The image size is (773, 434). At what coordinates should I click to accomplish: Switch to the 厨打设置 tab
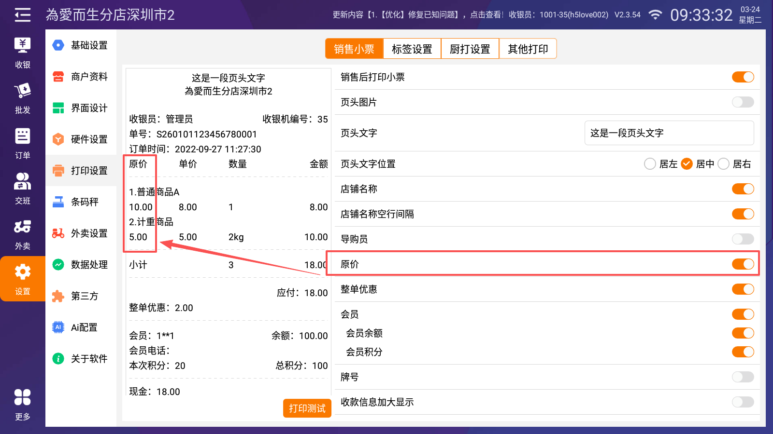tap(470, 49)
